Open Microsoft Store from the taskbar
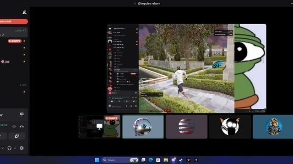 (x=158, y=160)
